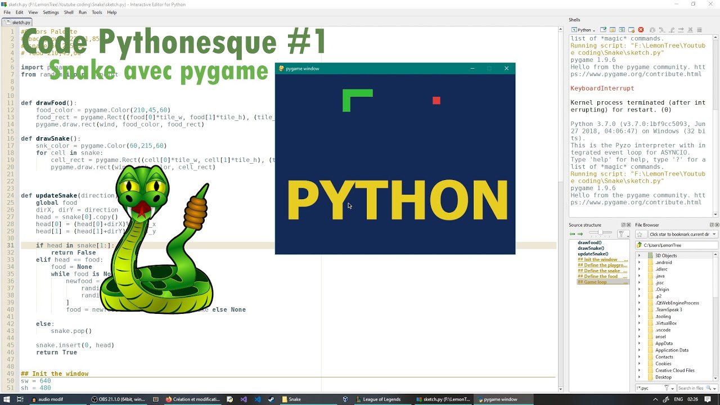
Task: Click the C:\Users\LemonTree path field
Action: point(677,245)
